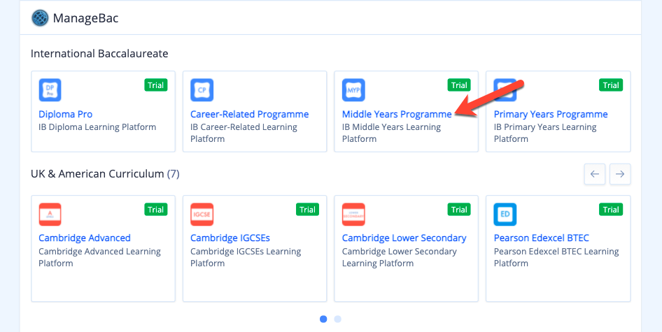662x332 pixels.
Task: Click Trial badge on Cambridge Advanced card
Action: click(156, 210)
